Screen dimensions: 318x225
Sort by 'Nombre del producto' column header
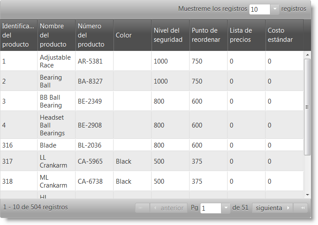[x=56, y=35]
